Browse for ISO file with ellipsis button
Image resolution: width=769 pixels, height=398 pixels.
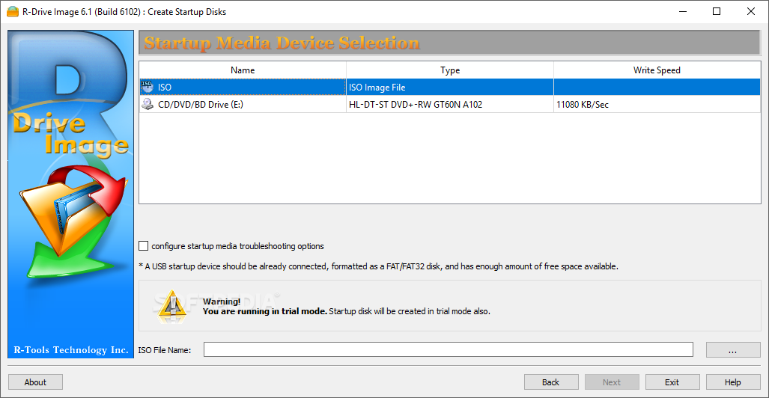[x=733, y=350]
